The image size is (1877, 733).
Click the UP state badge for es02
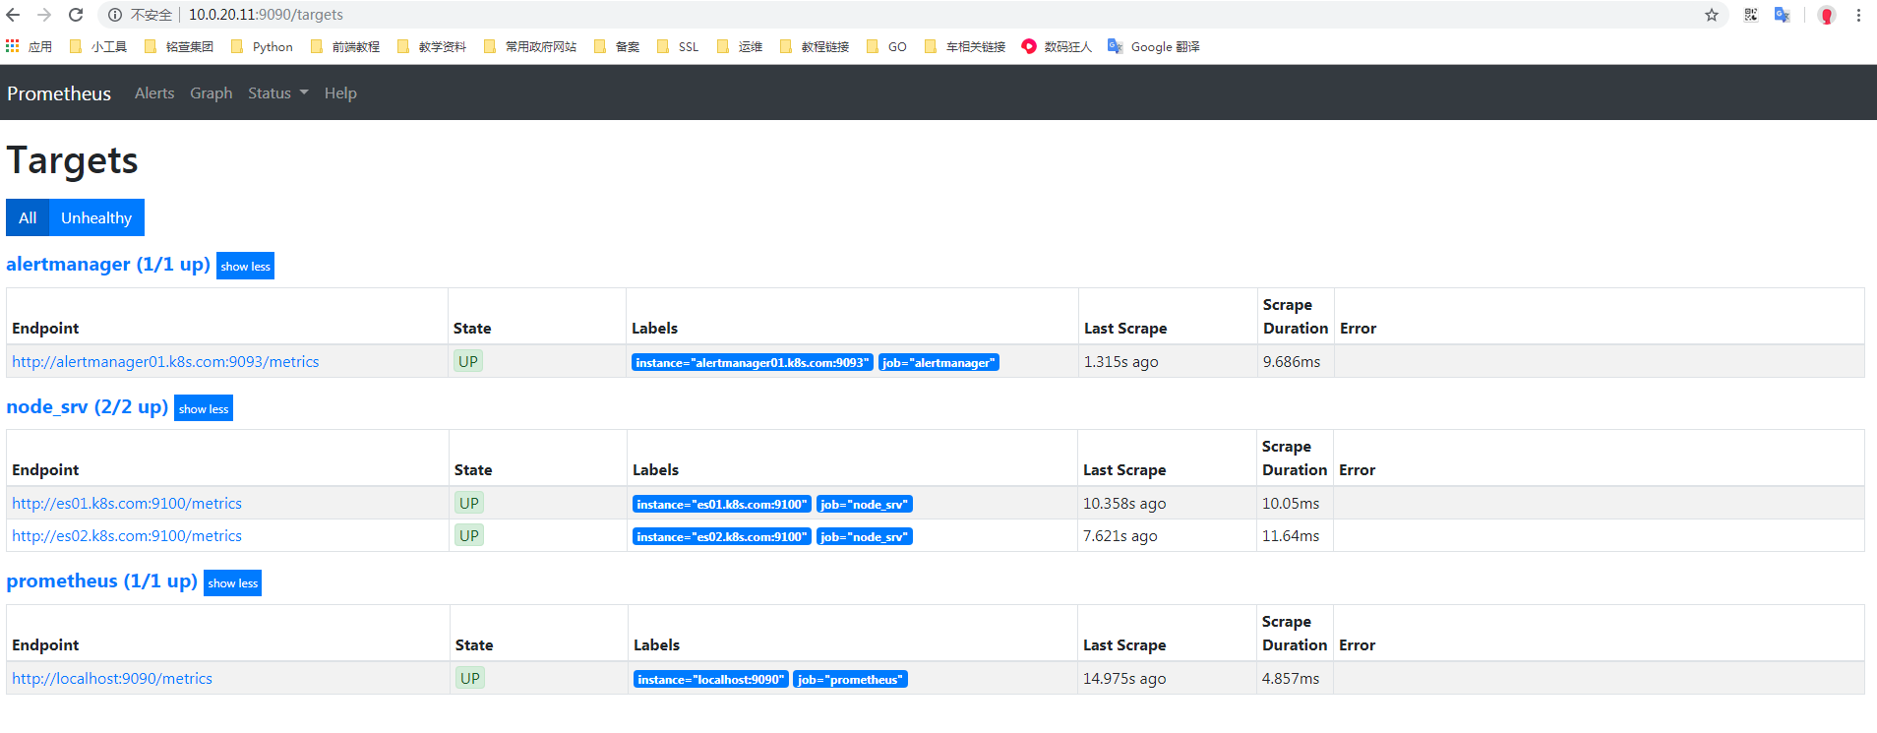click(x=469, y=536)
